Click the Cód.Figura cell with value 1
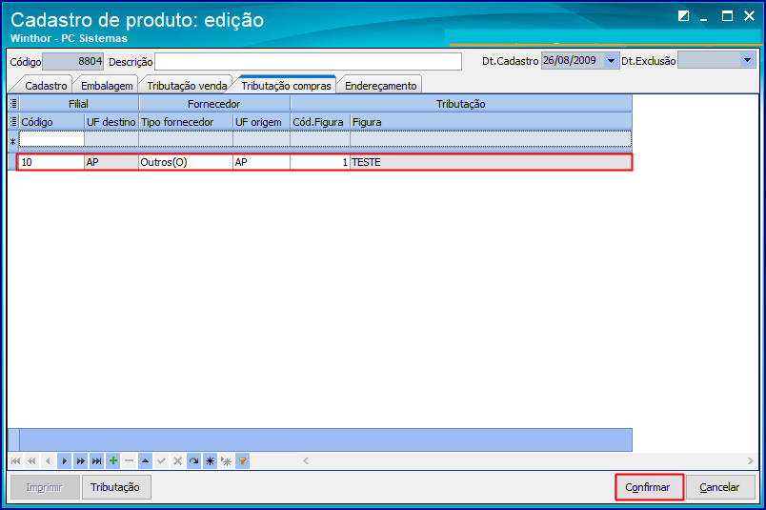 click(x=320, y=162)
